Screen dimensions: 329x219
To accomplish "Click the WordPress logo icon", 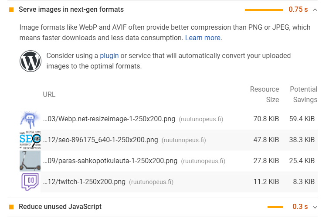I will pyautogui.click(x=31, y=61).
